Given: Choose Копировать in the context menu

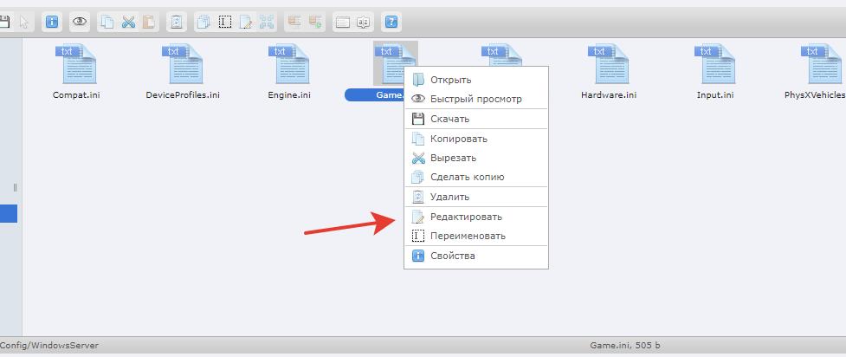Looking at the screenshot, I should [476, 139].
